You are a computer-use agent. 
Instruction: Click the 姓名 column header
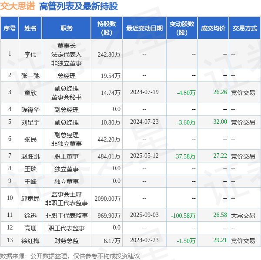30,28
